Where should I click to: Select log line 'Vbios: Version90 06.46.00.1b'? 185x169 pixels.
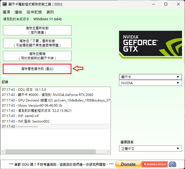coord(56,106)
